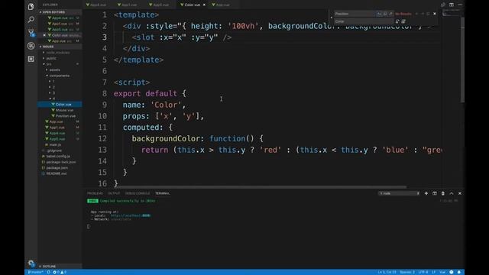Click Ln, Col cursor position in status bar
This screenshot has height=275, width=489.
(x=387, y=272)
